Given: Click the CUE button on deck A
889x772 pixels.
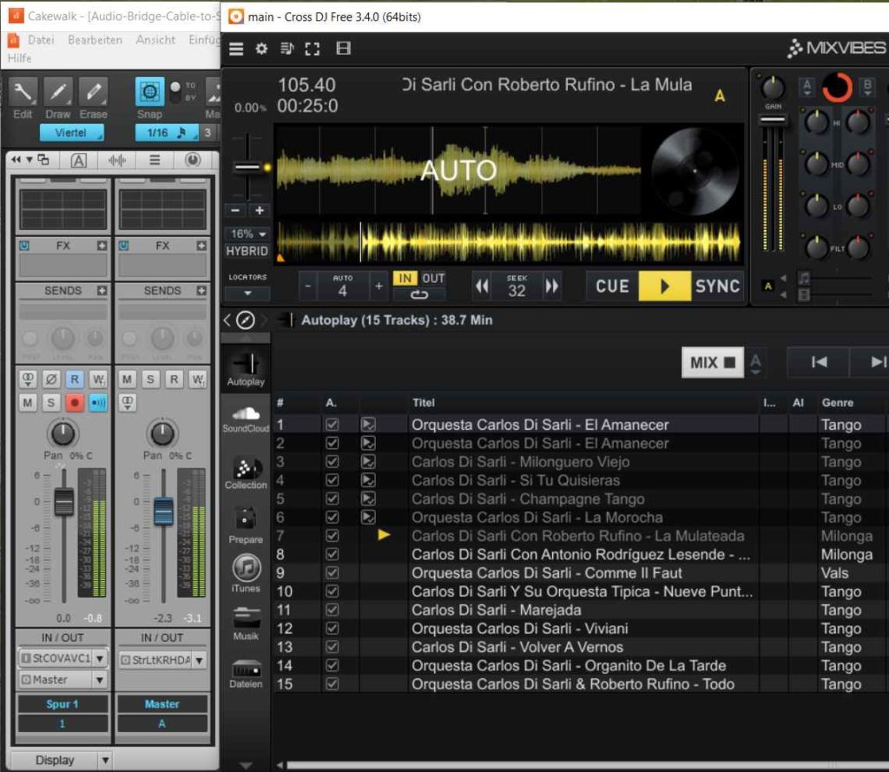Looking at the screenshot, I should pyautogui.click(x=612, y=287).
